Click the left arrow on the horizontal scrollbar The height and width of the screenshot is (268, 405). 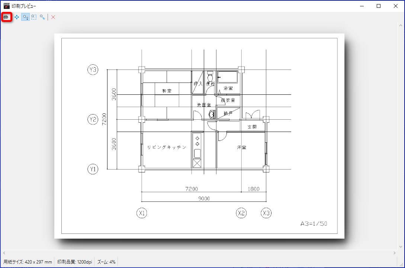(4, 253)
